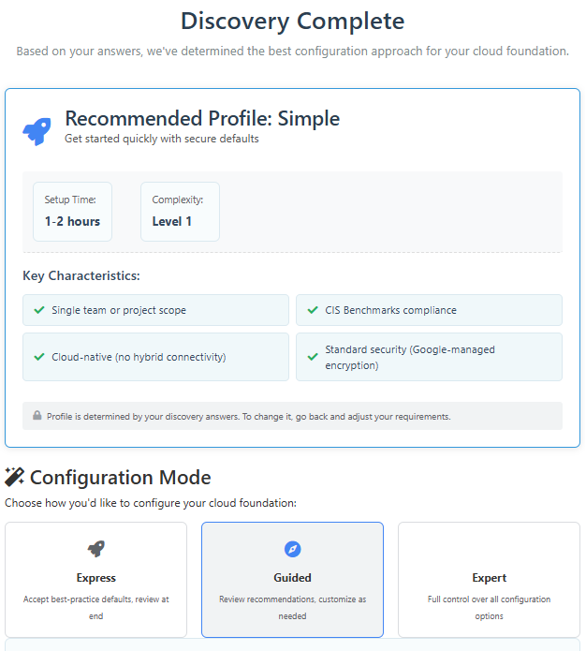
Task: Click the checkmark beside Cloud-native no hybrid connectivity
Action: coord(39,357)
